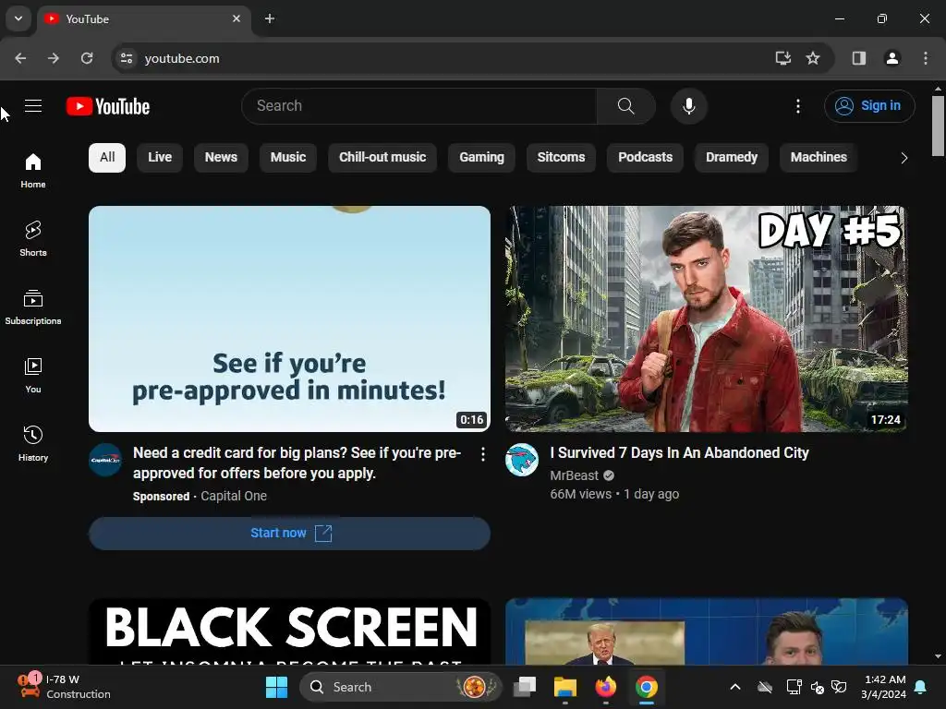946x709 pixels.
Task: Select the Live filter chip
Action: coord(160,157)
